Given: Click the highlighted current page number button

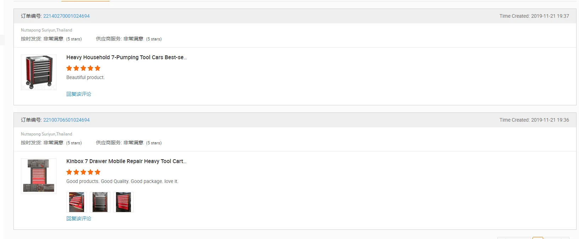Looking at the screenshot, I should click(538, 238).
